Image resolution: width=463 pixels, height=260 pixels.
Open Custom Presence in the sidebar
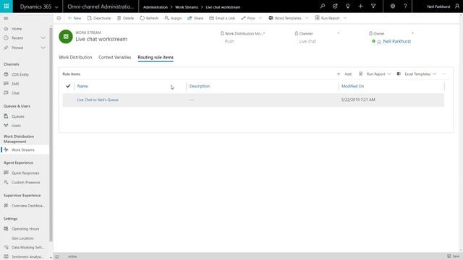click(x=25, y=183)
